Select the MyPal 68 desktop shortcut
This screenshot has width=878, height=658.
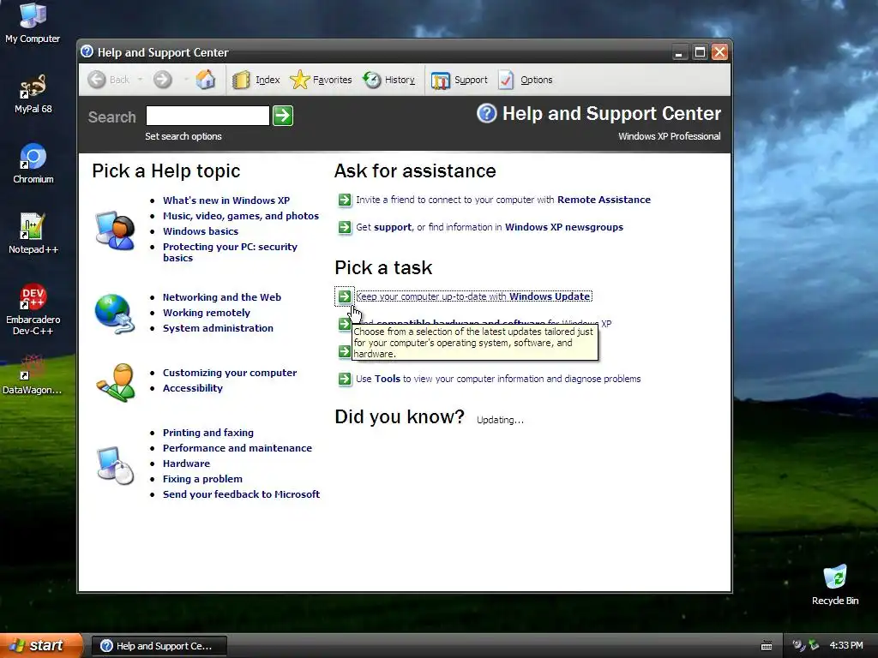click(x=33, y=94)
